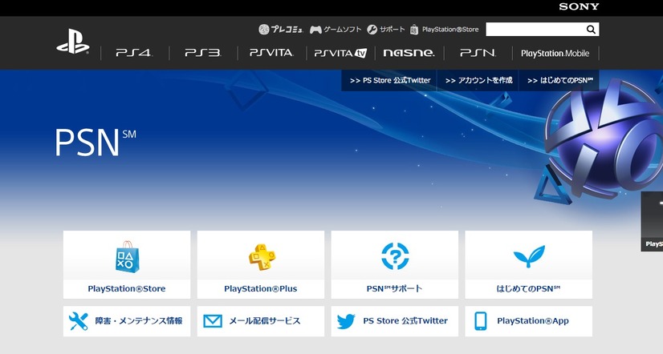Click the PlayStation logo icon
663x354 pixels.
(73, 42)
